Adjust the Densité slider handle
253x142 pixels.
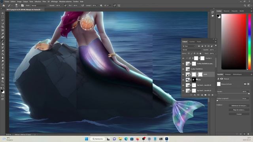coord(249,93)
